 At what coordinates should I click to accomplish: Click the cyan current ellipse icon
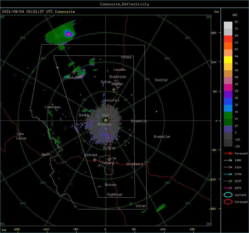228,195
